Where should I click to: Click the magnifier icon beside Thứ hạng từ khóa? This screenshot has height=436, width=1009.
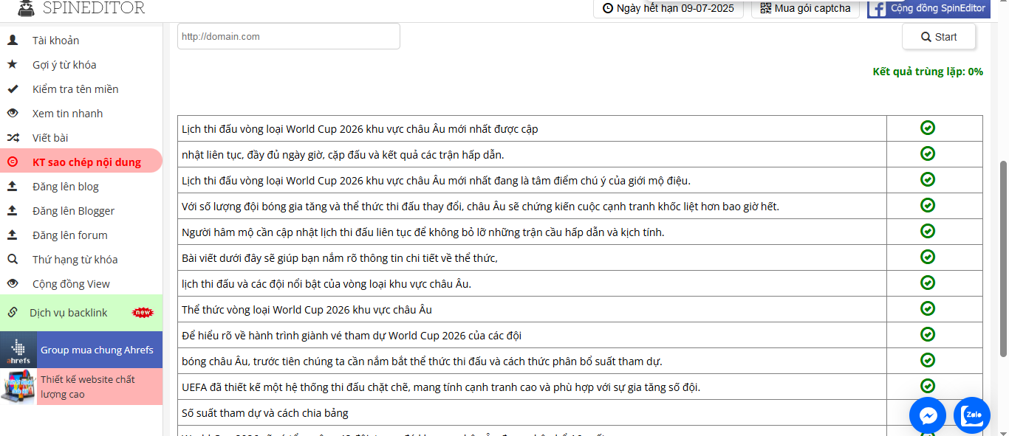coord(13,259)
